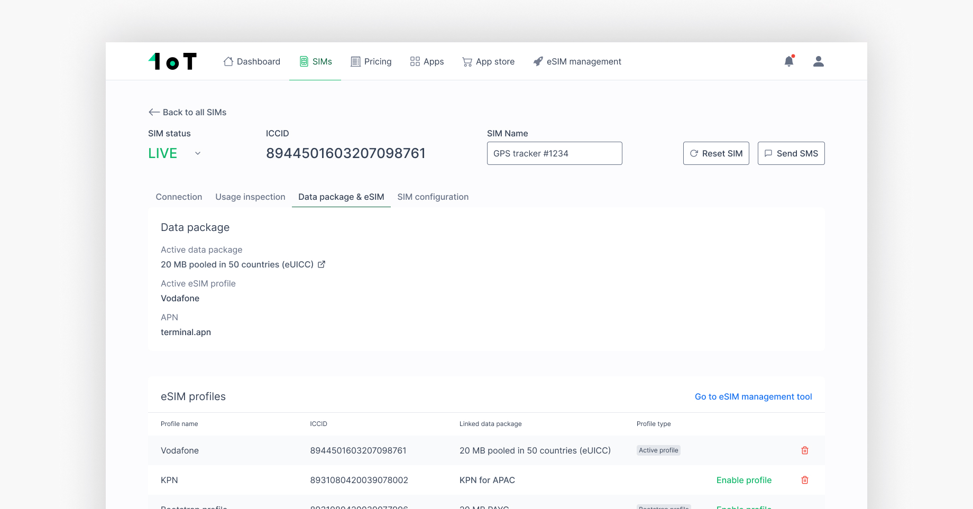Open the SIM configuration tab

[433, 197]
